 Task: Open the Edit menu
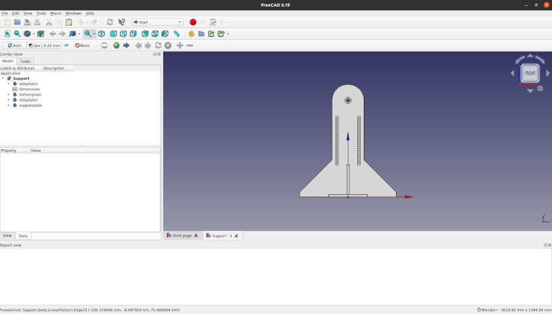(x=16, y=13)
